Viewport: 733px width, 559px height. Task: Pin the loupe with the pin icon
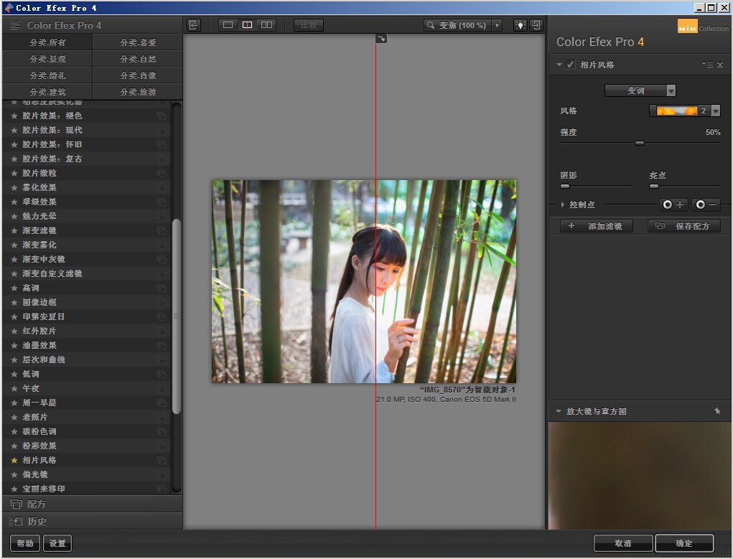click(x=717, y=411)
